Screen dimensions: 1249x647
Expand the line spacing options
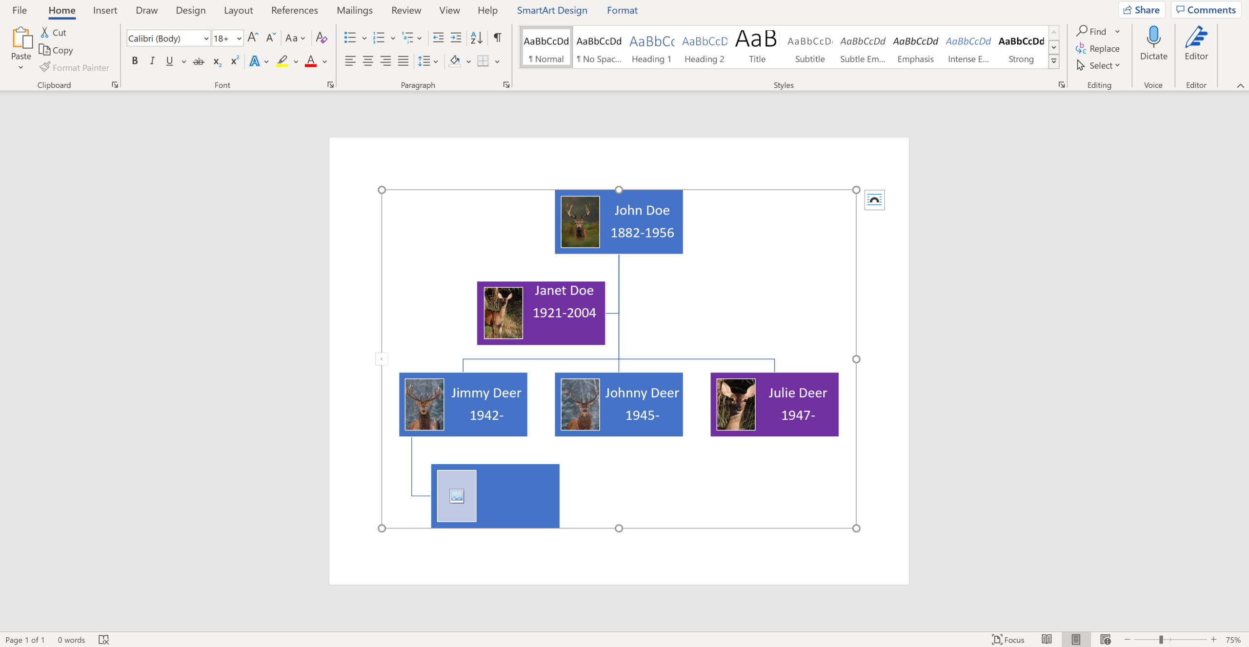435,61
